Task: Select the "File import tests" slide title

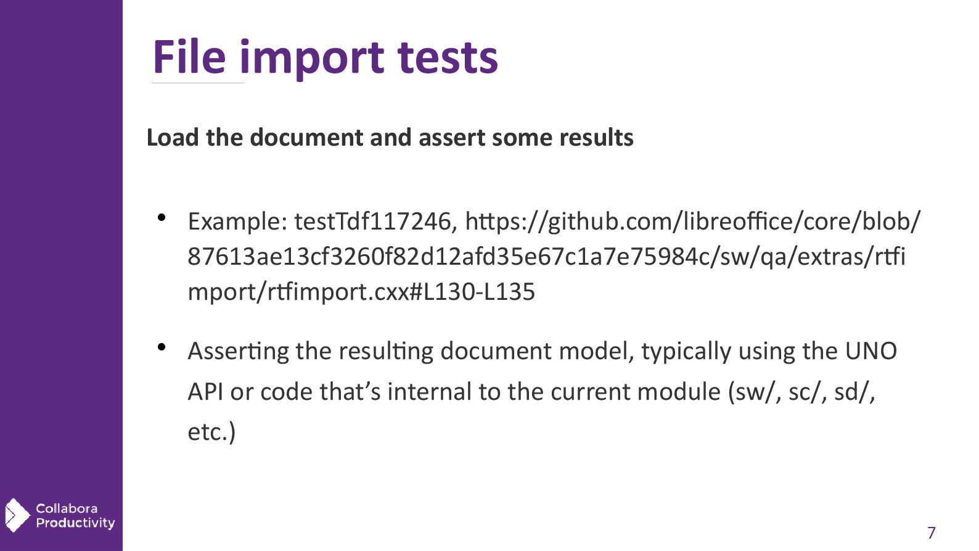Action: click(325, 57)
